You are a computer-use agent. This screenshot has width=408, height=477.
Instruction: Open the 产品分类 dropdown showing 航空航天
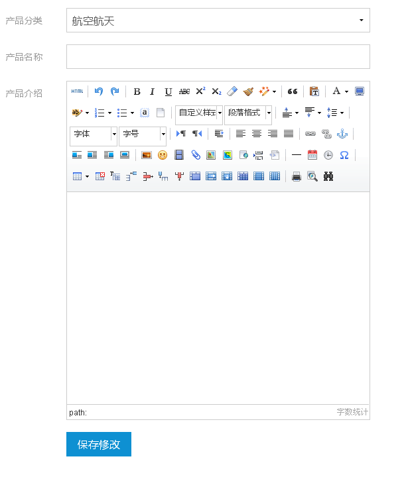pyautogui.click(x=218, y=21)
